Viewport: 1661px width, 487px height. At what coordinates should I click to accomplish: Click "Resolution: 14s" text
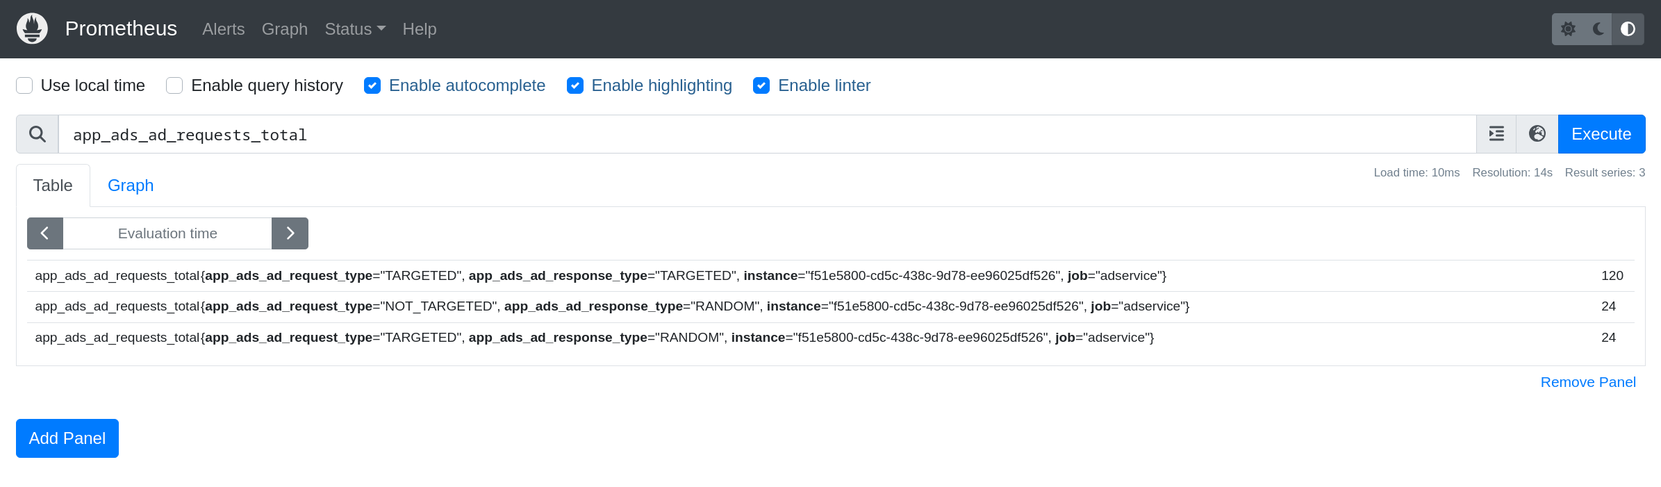tap(1512, 172)
